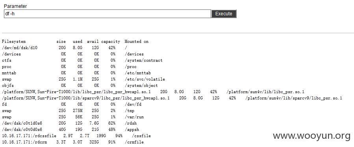Viewport: 354px width, 147px height.
Task: Click the Mounted on column header
Action: pos(136,42)
